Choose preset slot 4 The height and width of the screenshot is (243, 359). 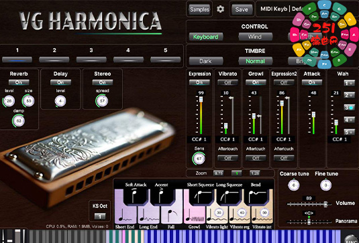tap(128, 60)
